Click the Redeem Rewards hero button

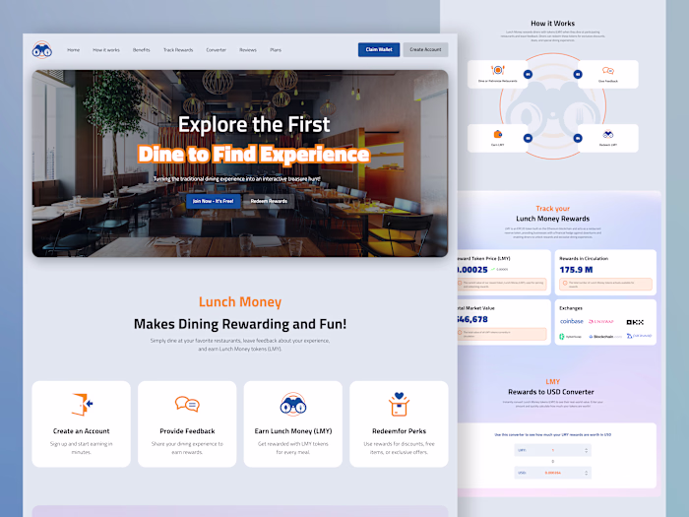pyautogui.click(x=269, y=201)
